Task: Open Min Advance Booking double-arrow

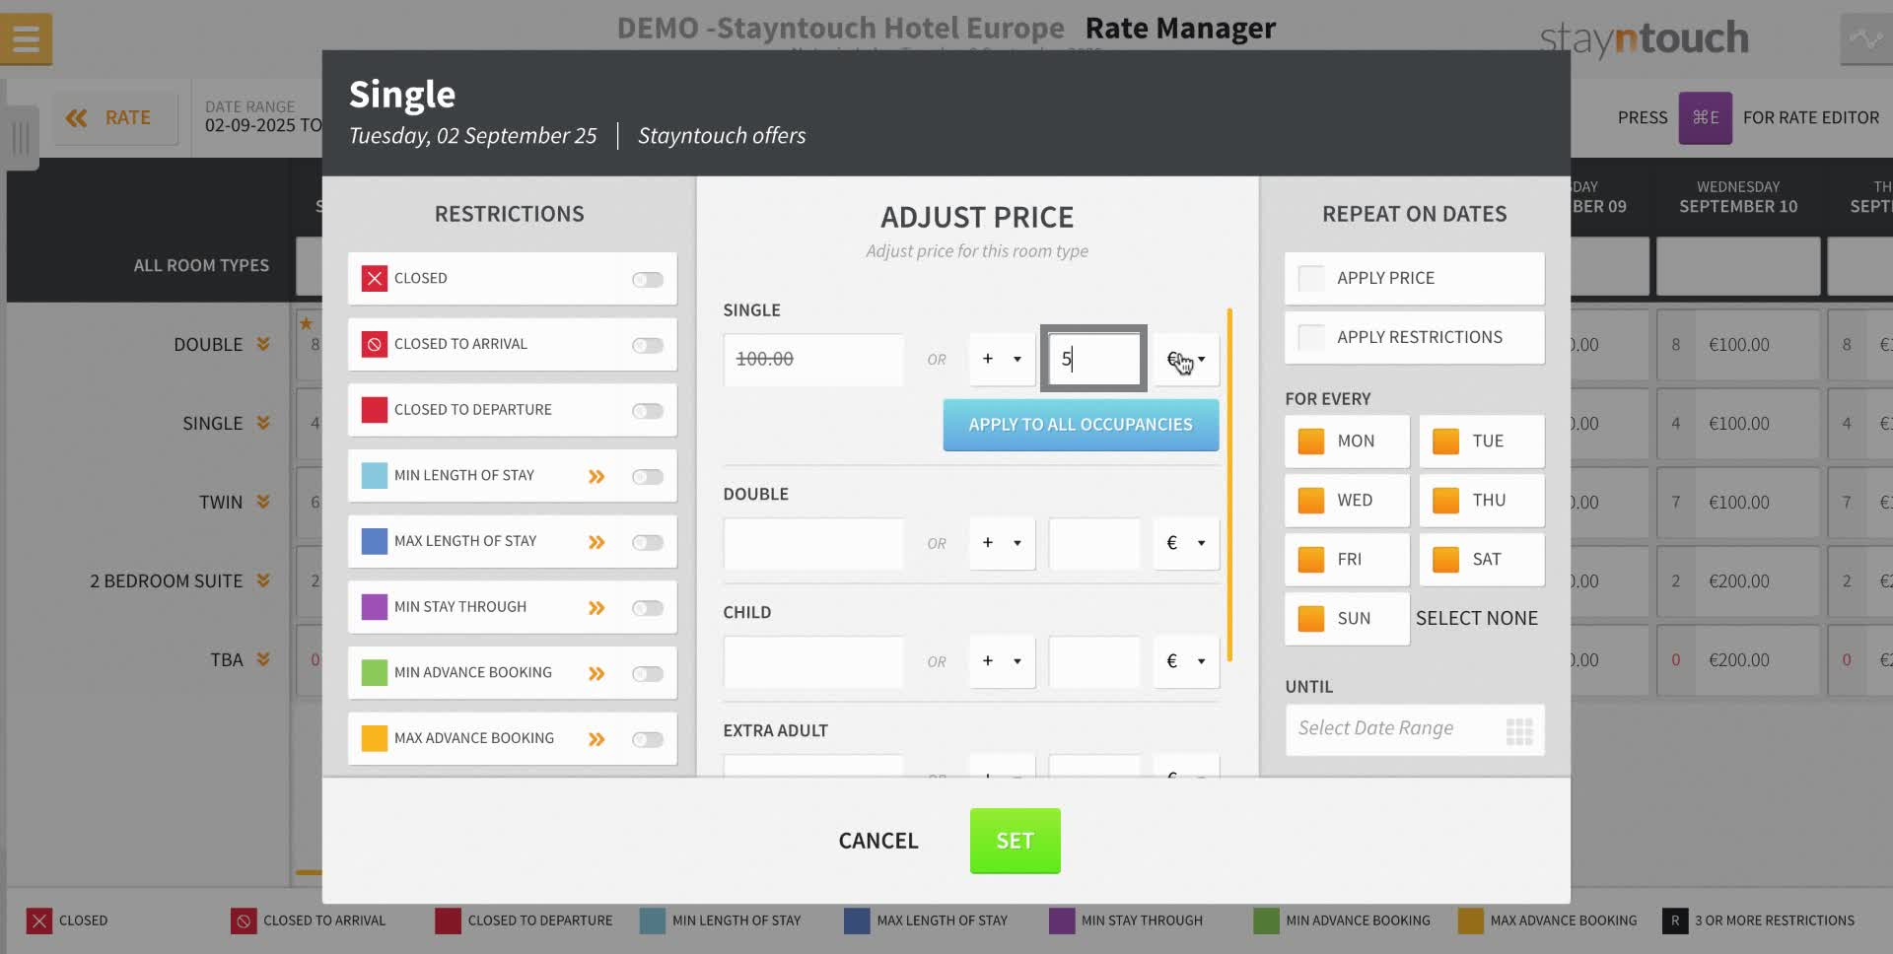Action: pyautogui.click(x=596, y=674)
